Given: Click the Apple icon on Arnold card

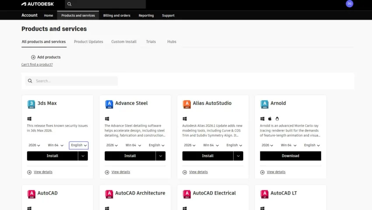Looking at the screenshot, I should coord(270,119).
